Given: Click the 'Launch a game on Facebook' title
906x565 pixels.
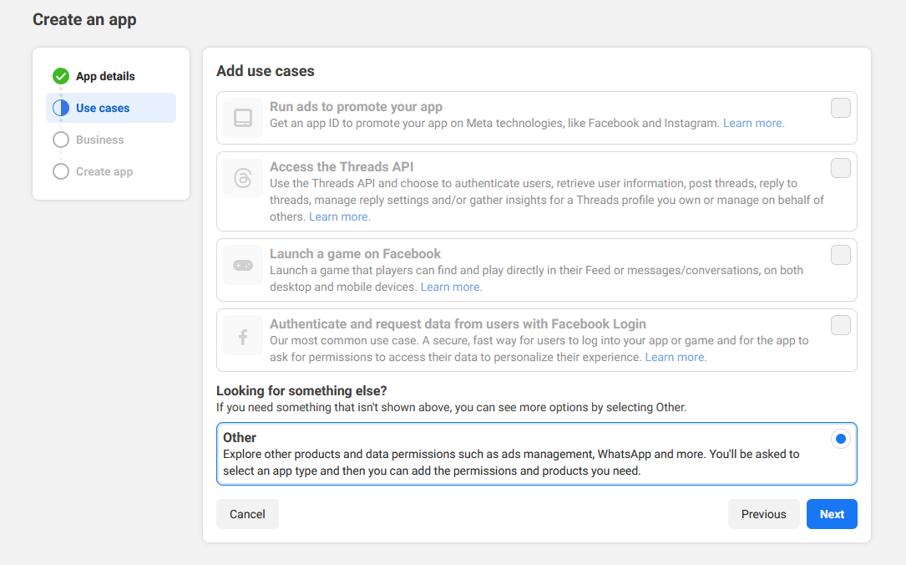Looking at the screenshot, I should tap(355, 254).
